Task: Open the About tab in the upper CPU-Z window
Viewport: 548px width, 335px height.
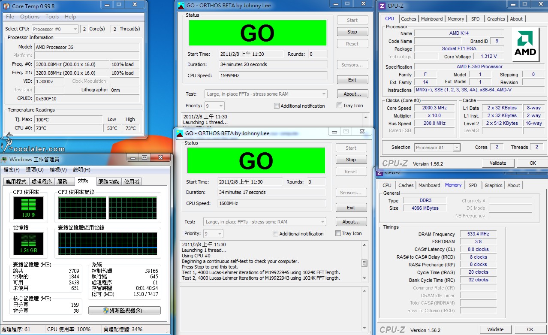Action: (516, 19)
